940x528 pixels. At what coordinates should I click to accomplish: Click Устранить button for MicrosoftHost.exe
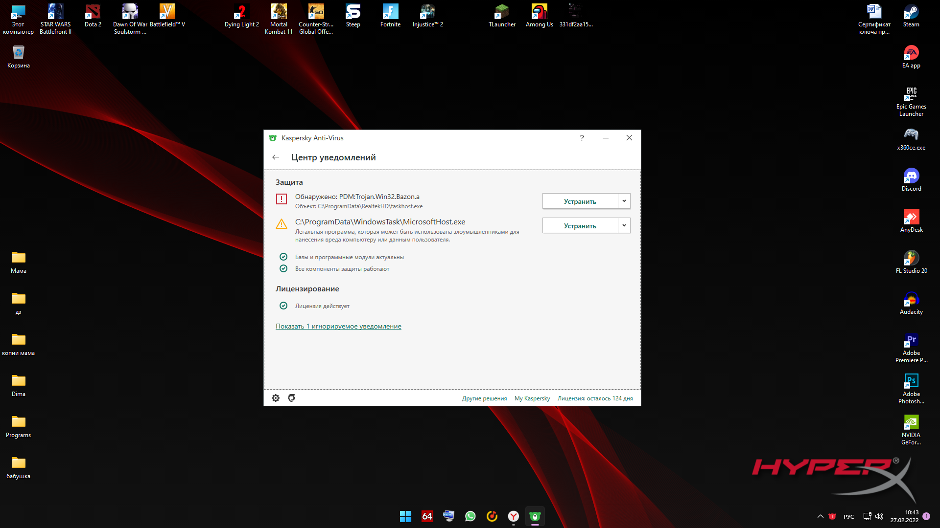pos(580,226)
